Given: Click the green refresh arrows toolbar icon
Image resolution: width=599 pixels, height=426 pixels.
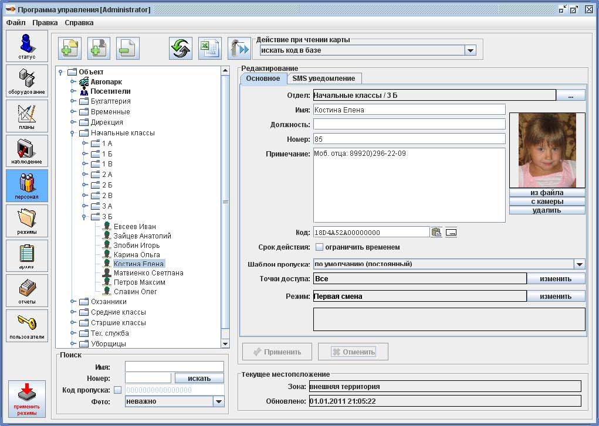Looking at the screenshot, I should pos(181,48).
